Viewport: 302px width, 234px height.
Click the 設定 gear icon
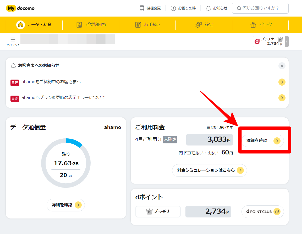click(x=198, y=25)
